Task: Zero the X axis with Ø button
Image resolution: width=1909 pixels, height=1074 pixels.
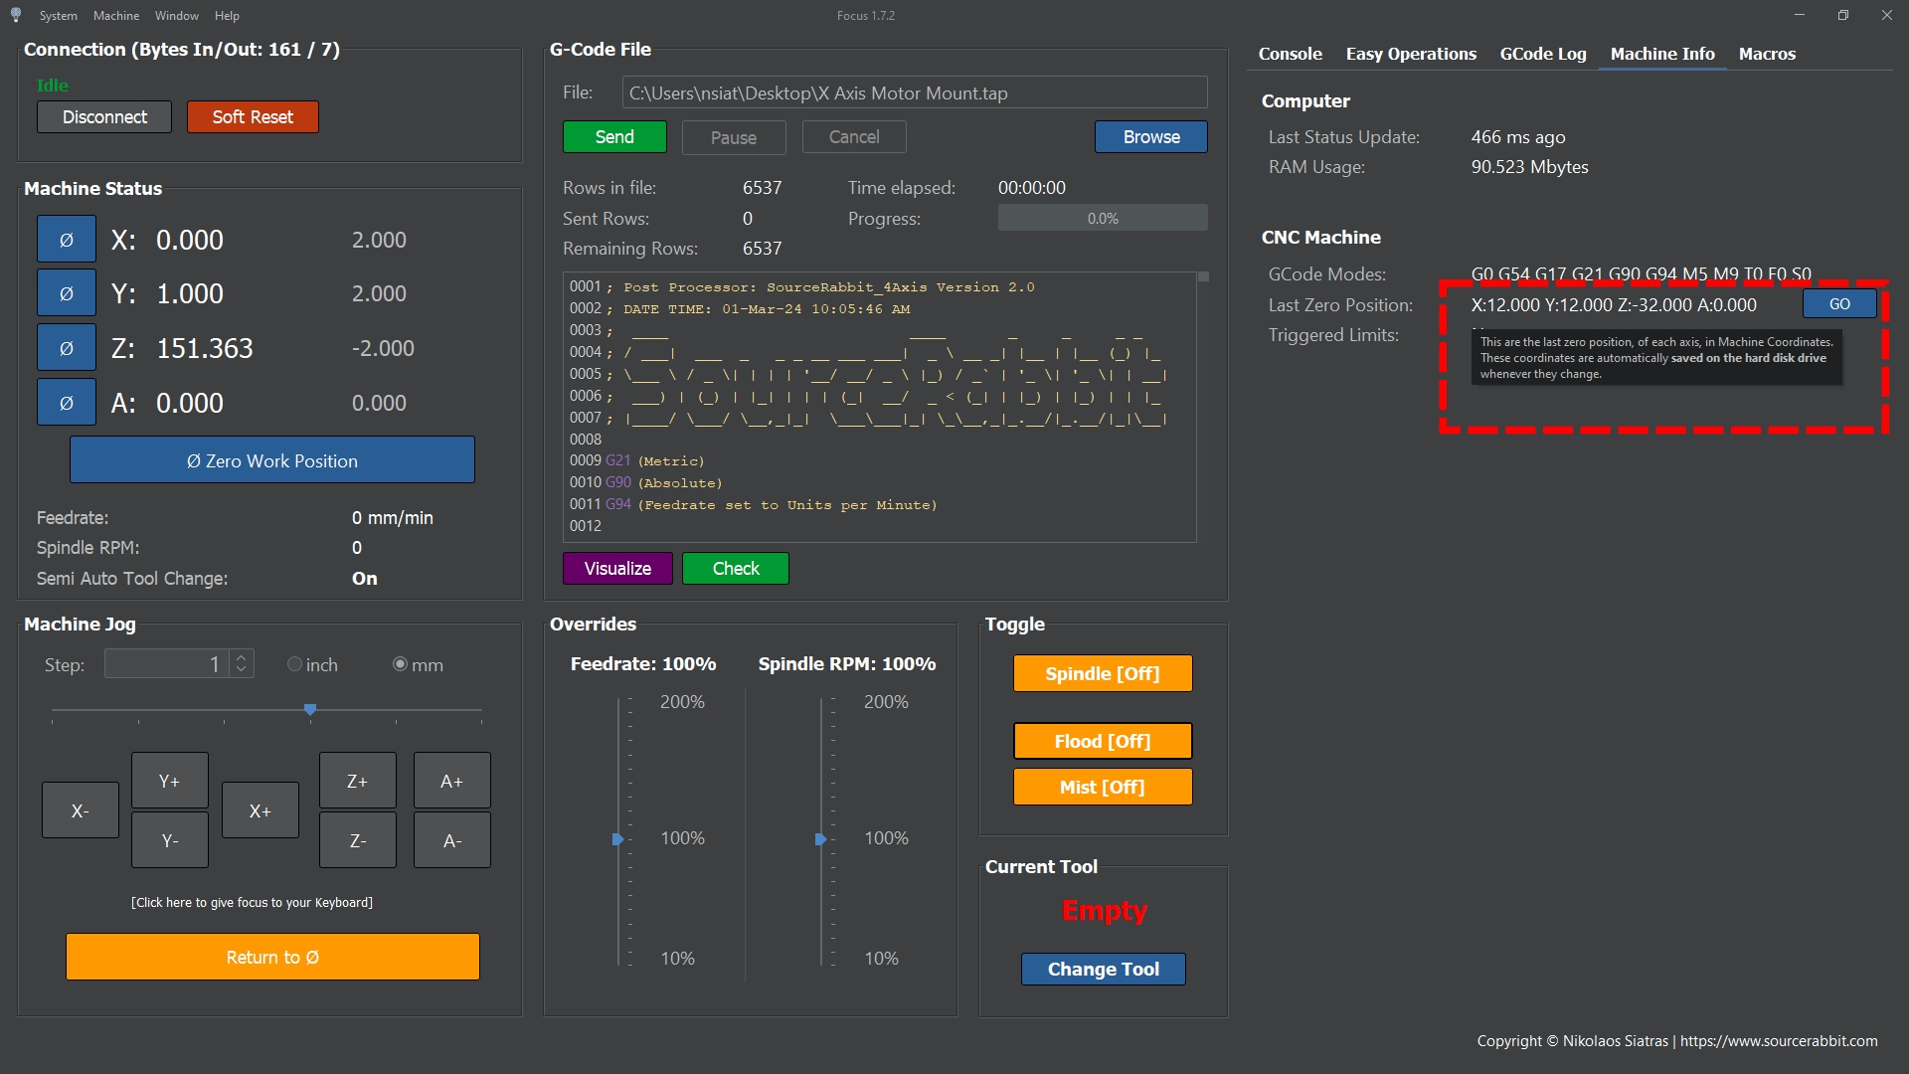Action: coord(67,240)
